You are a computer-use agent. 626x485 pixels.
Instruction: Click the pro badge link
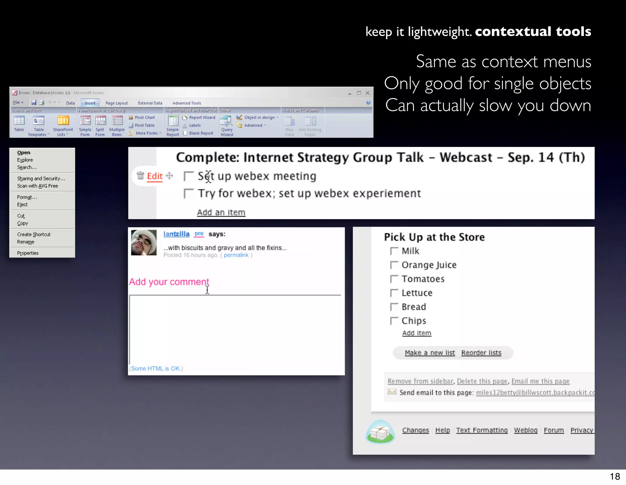[199, 234]
